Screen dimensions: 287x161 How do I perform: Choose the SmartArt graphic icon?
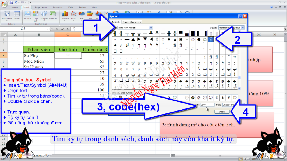point(53,15)
